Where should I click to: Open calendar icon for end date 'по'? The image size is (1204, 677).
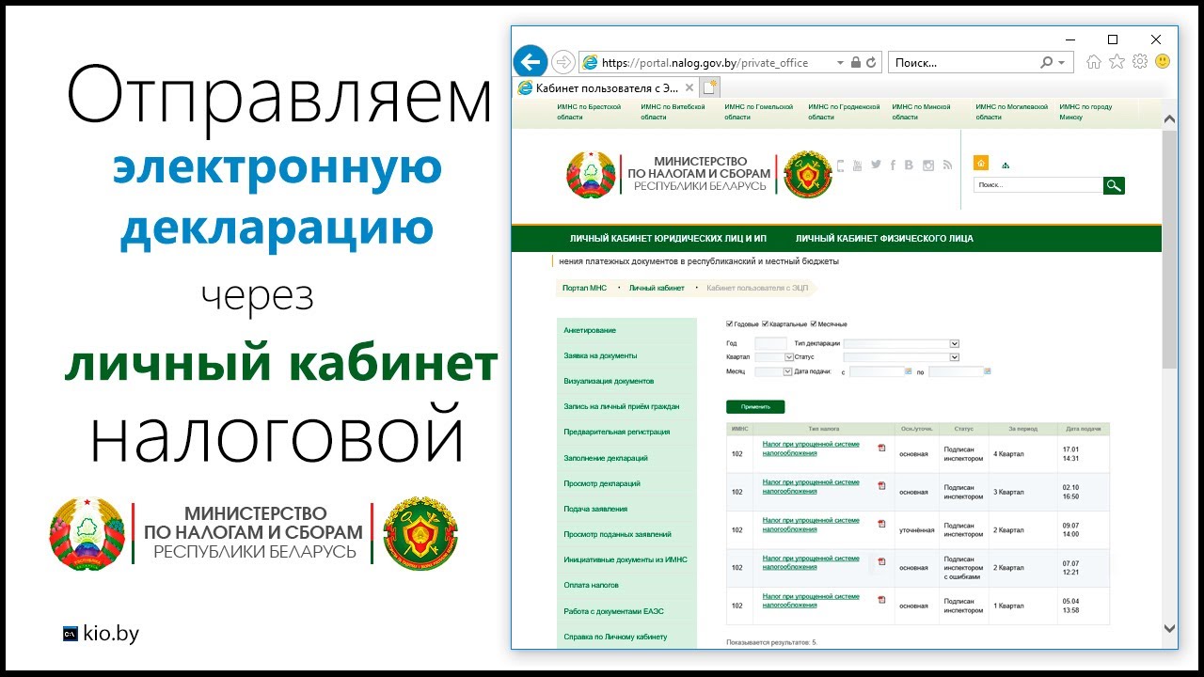coord(988,371)
